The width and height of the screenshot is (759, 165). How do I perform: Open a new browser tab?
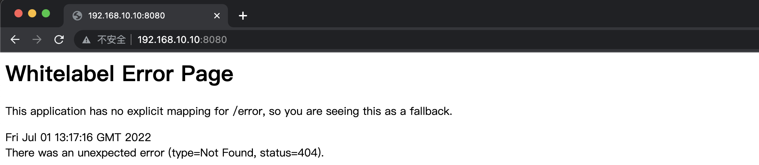[243, 16]
